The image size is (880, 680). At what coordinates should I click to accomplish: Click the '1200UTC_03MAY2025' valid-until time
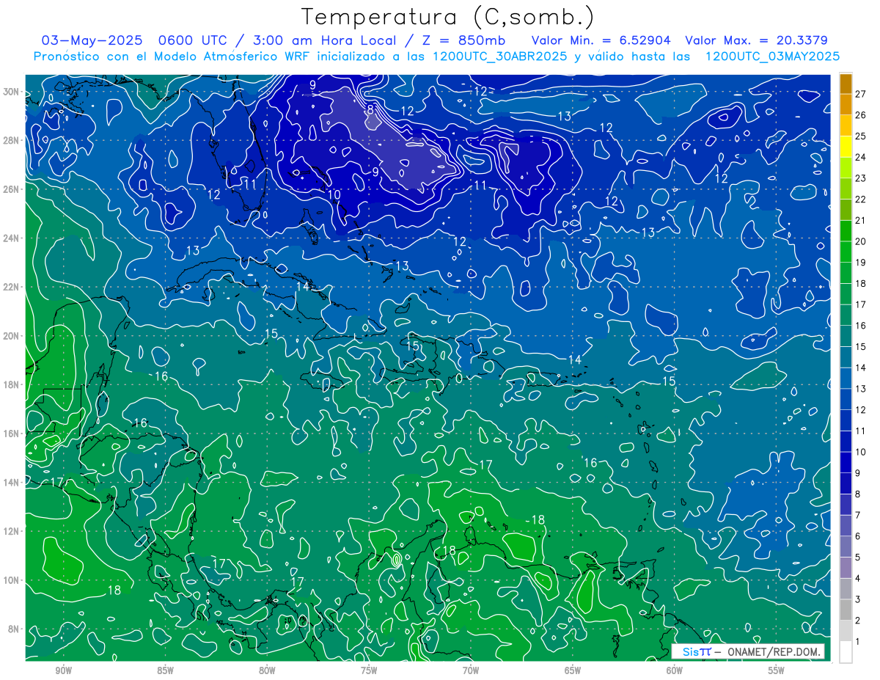(772, 56)
